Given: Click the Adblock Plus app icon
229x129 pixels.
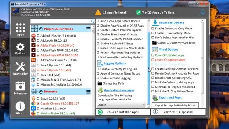Looking at the screenshot, I should coord(34,35).
